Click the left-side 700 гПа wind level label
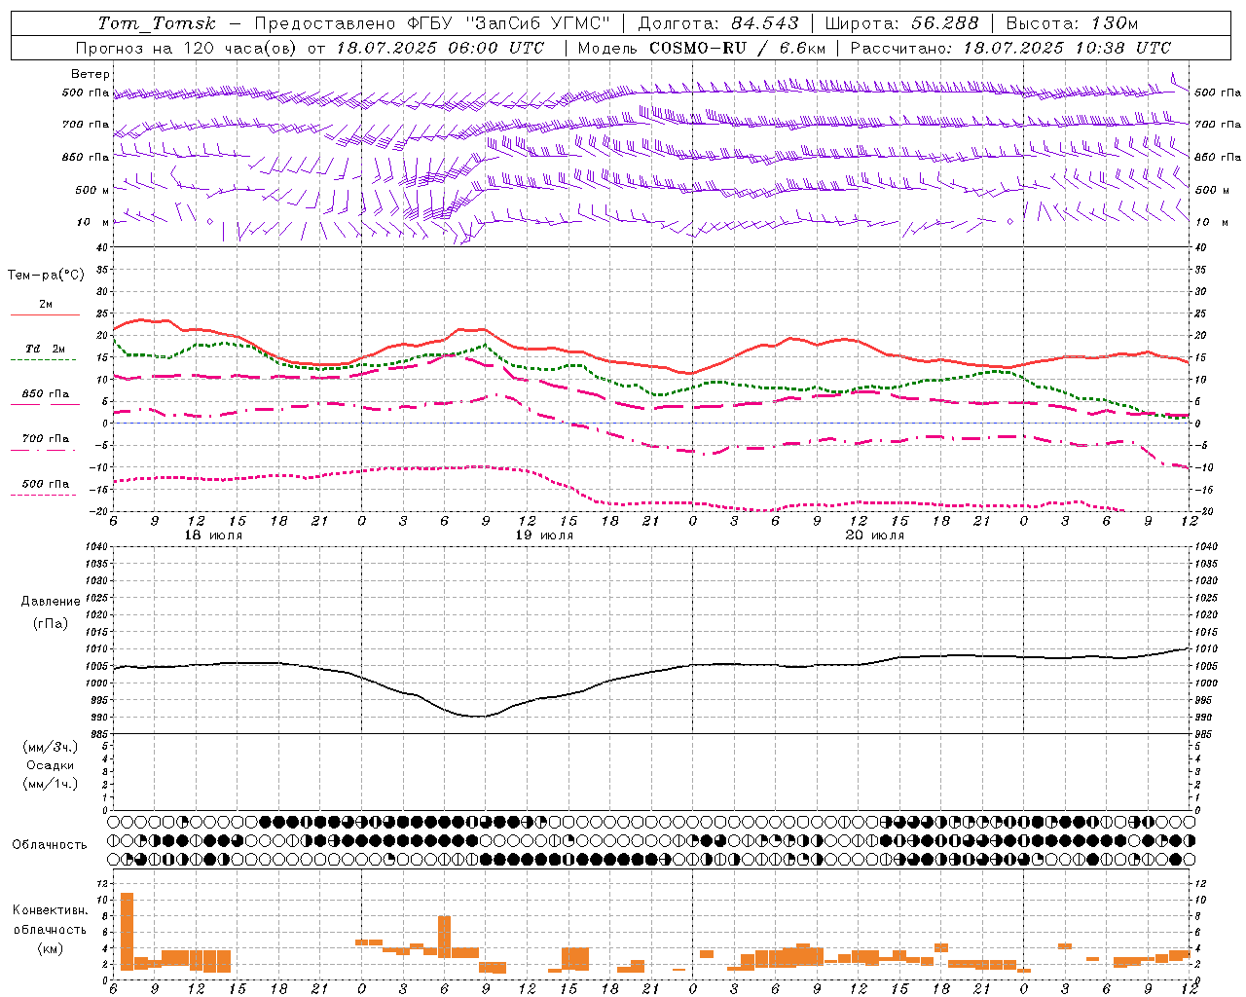Screen dimensions: 1246x997 [86, 125]
